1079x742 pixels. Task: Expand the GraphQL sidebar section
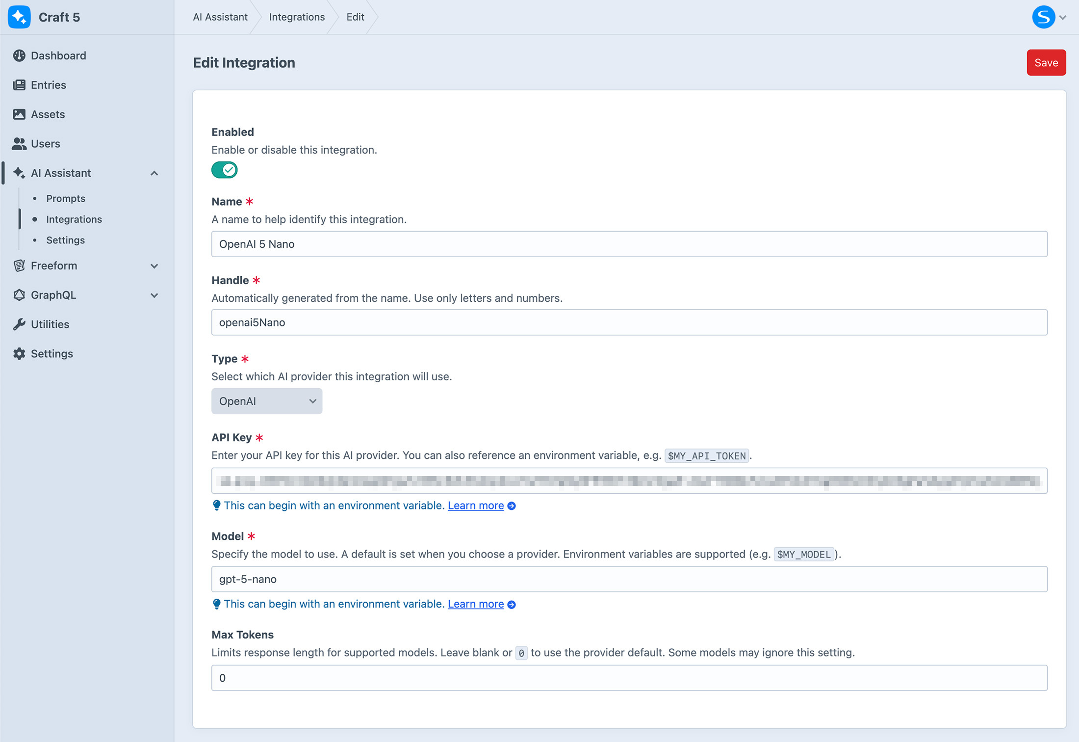click(154, 295)
